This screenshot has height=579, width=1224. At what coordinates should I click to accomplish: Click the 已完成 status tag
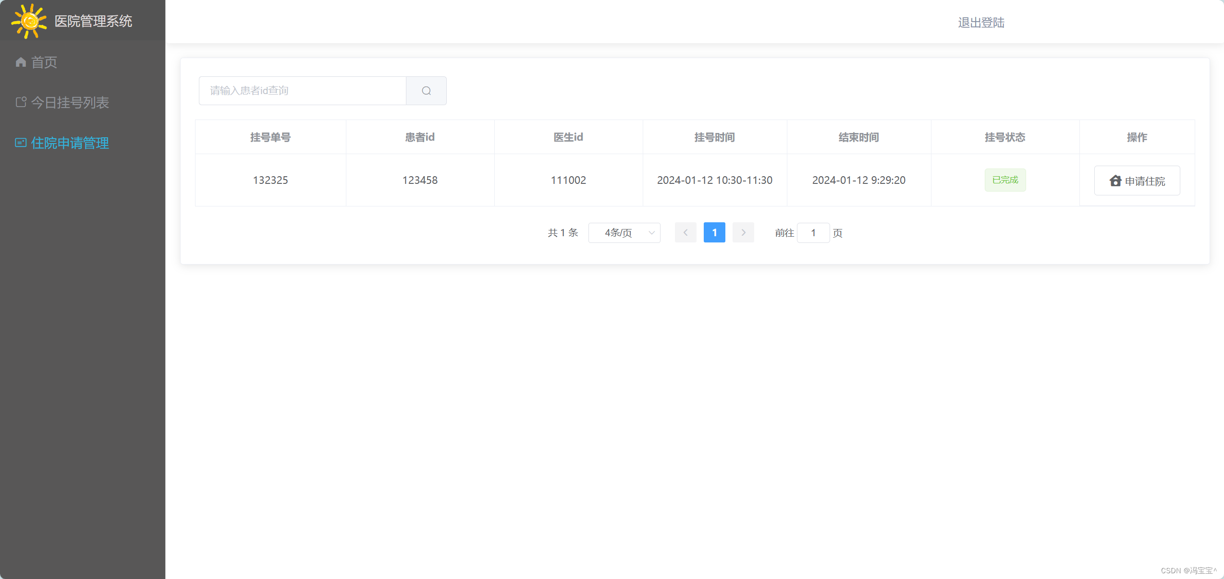click(x=1005, y=180)
